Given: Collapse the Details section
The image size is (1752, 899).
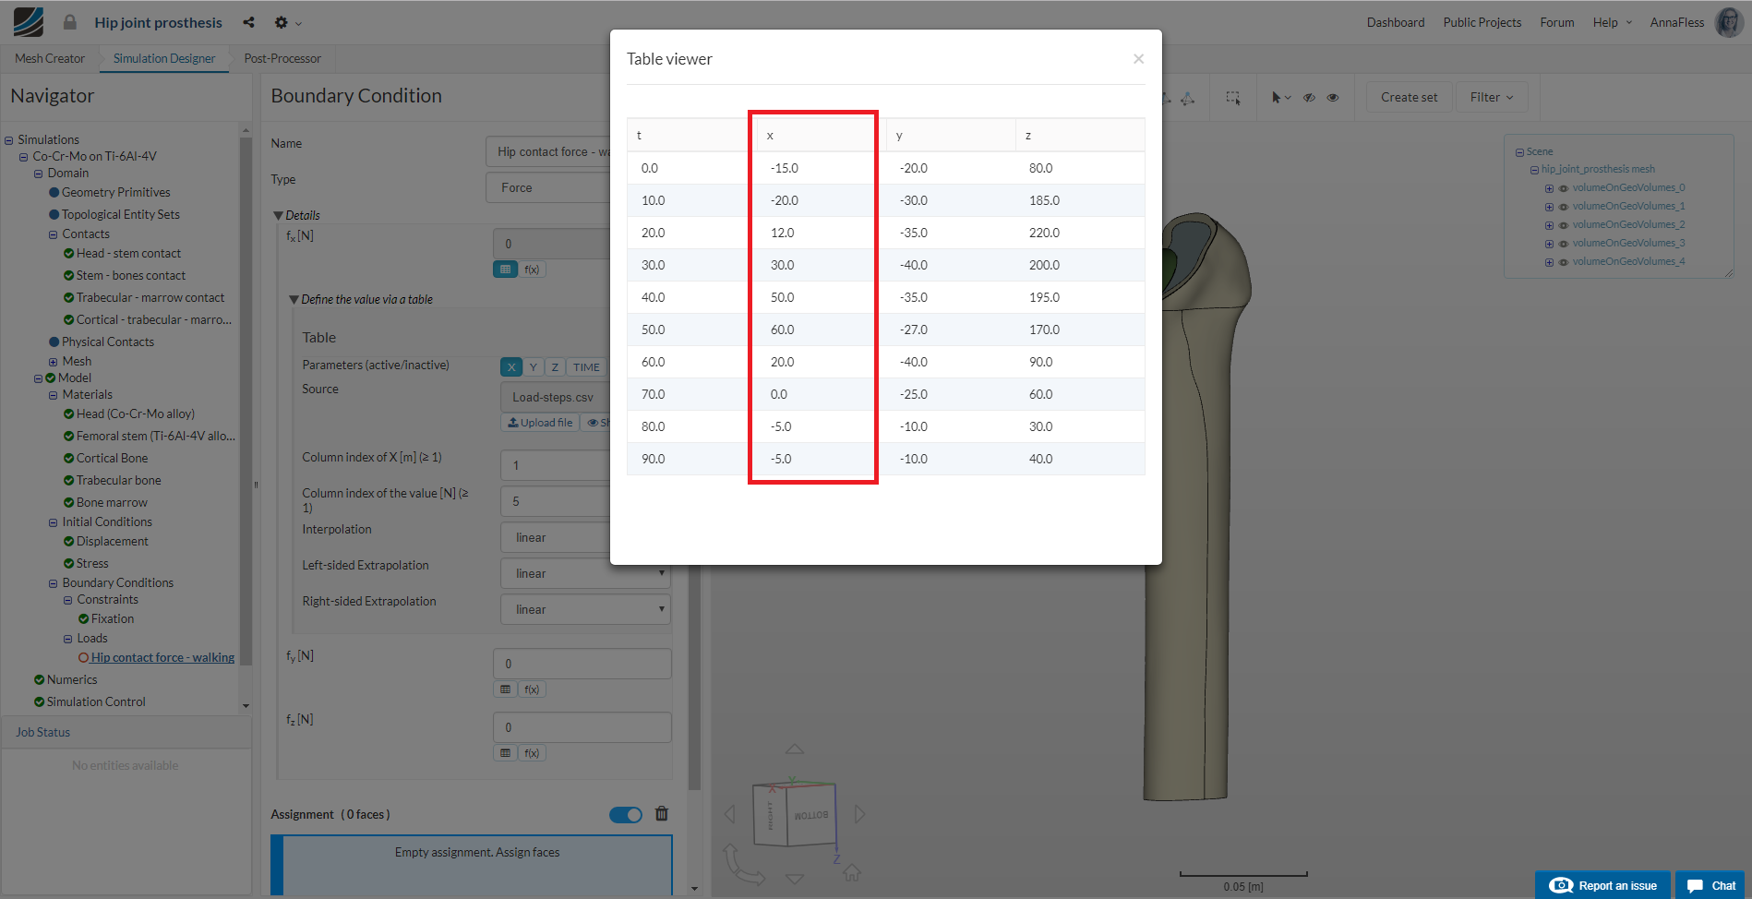Looking at the screenshot, I should tap(278, 215).
